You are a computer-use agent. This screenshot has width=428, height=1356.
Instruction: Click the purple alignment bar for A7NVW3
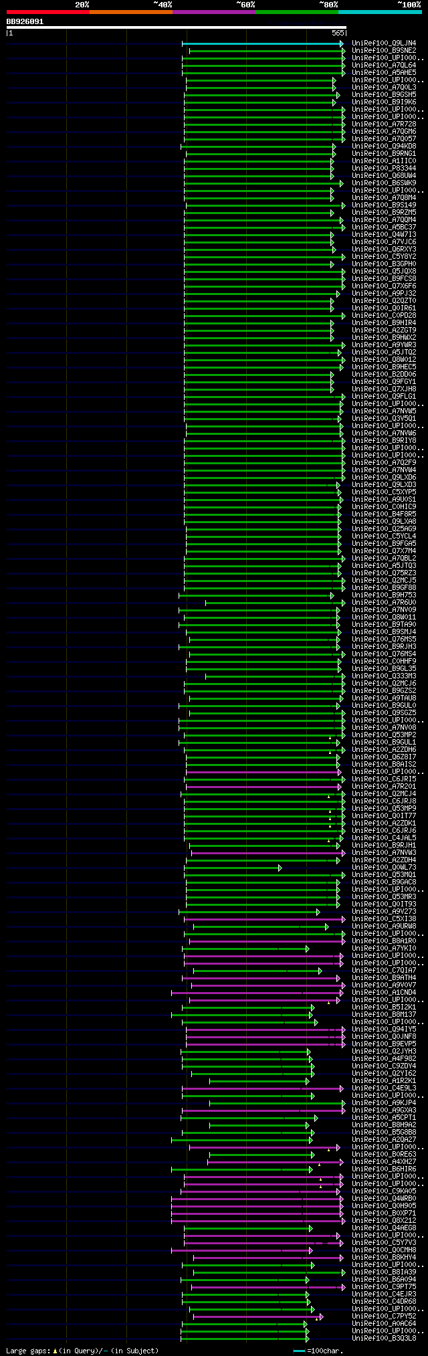[267, 853]
